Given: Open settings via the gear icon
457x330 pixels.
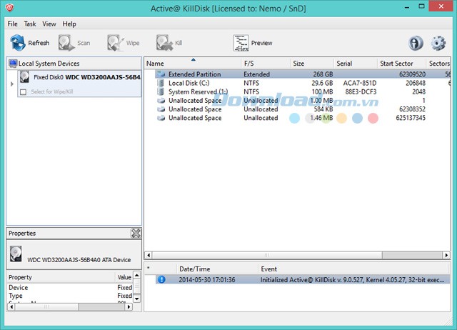Looking at the screenshot, I should pos(438,43).
